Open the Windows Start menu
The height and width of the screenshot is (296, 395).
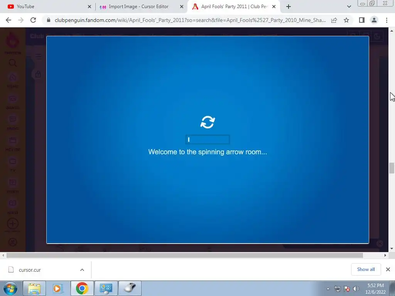point(10,288)
